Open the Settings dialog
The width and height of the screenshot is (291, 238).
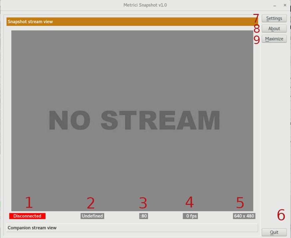[274, 18]
